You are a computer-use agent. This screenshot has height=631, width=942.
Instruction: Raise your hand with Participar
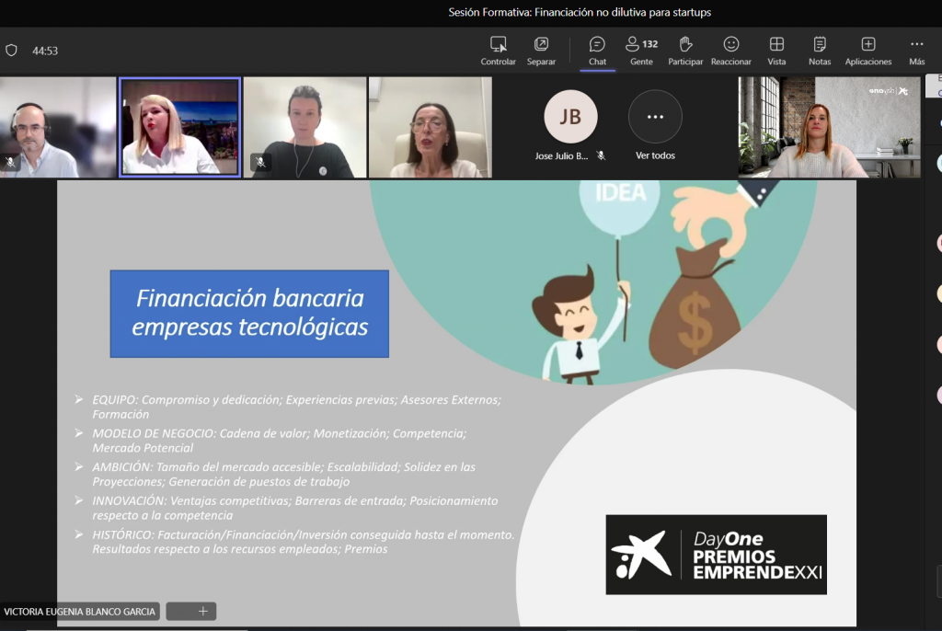click(x=685, y=52)
